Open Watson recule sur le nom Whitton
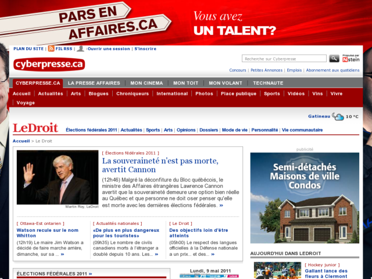Image resolution: width=372 pixels, height=279 pixels. tap(48, 233)
